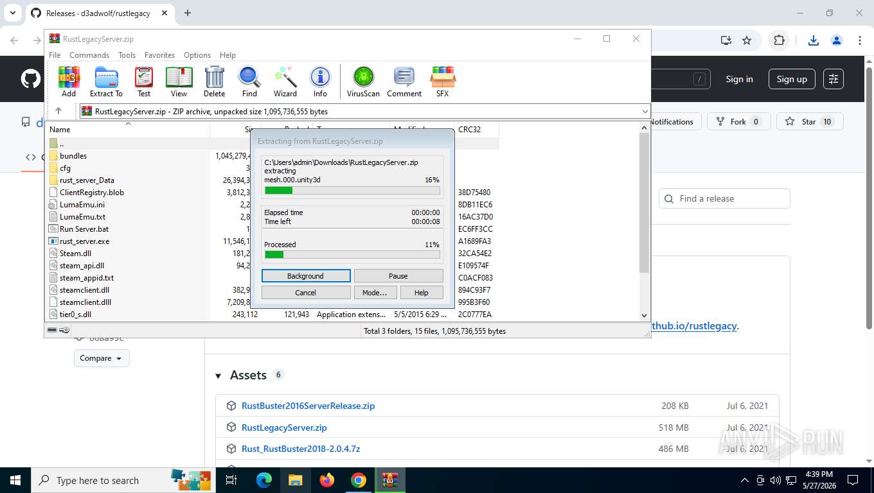This screenshot has width=874, height=493.
Task: Select the rust_server_Data folder
Action: (87, 180)
